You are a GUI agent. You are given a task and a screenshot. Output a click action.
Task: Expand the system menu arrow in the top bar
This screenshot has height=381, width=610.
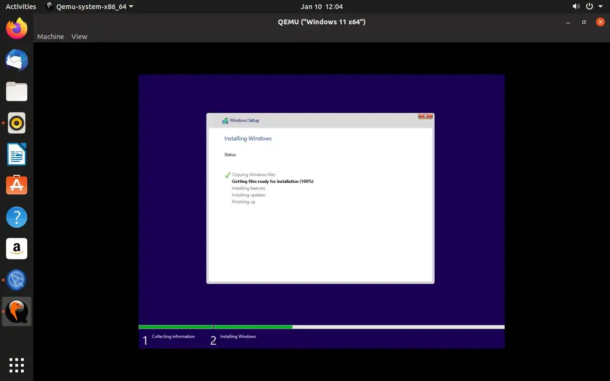pos(600,7)
